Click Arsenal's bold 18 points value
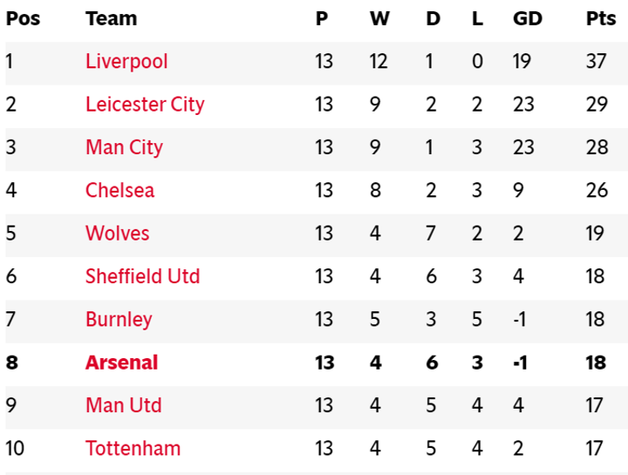The image size is (628, 475). (596, 363)
